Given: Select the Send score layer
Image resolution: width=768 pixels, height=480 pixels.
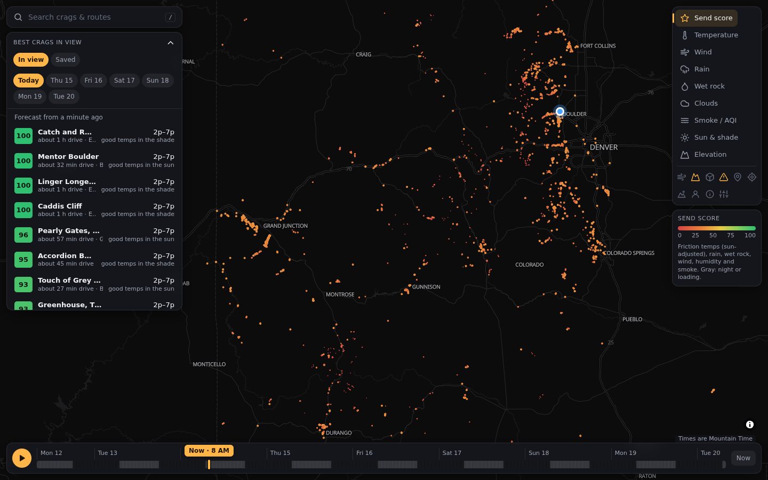Looking at the screenshot, I should [x=707, y=18].
